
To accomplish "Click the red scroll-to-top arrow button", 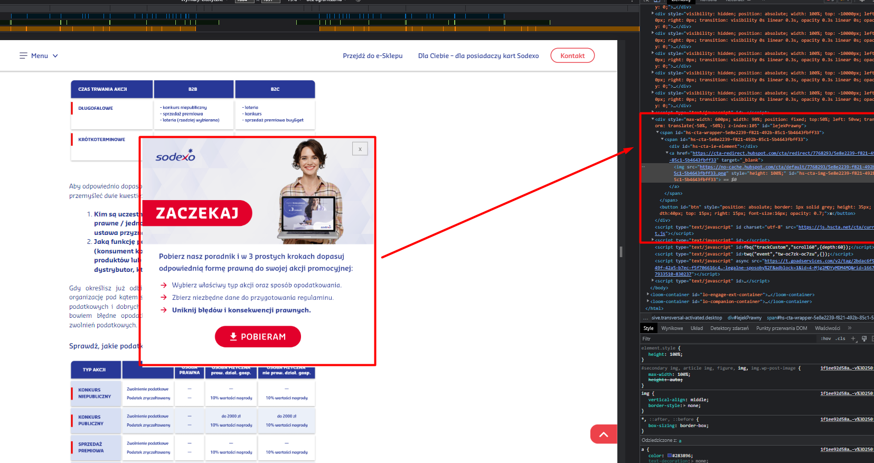I will click(x=604, y=434).
